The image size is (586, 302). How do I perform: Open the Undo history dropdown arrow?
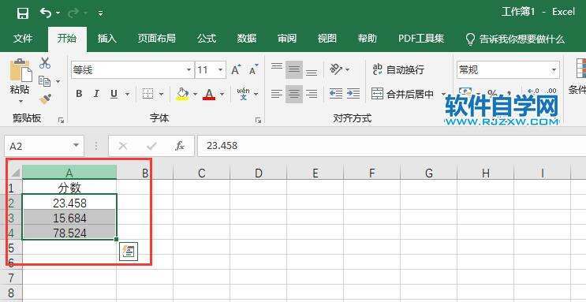coord(58,13)
